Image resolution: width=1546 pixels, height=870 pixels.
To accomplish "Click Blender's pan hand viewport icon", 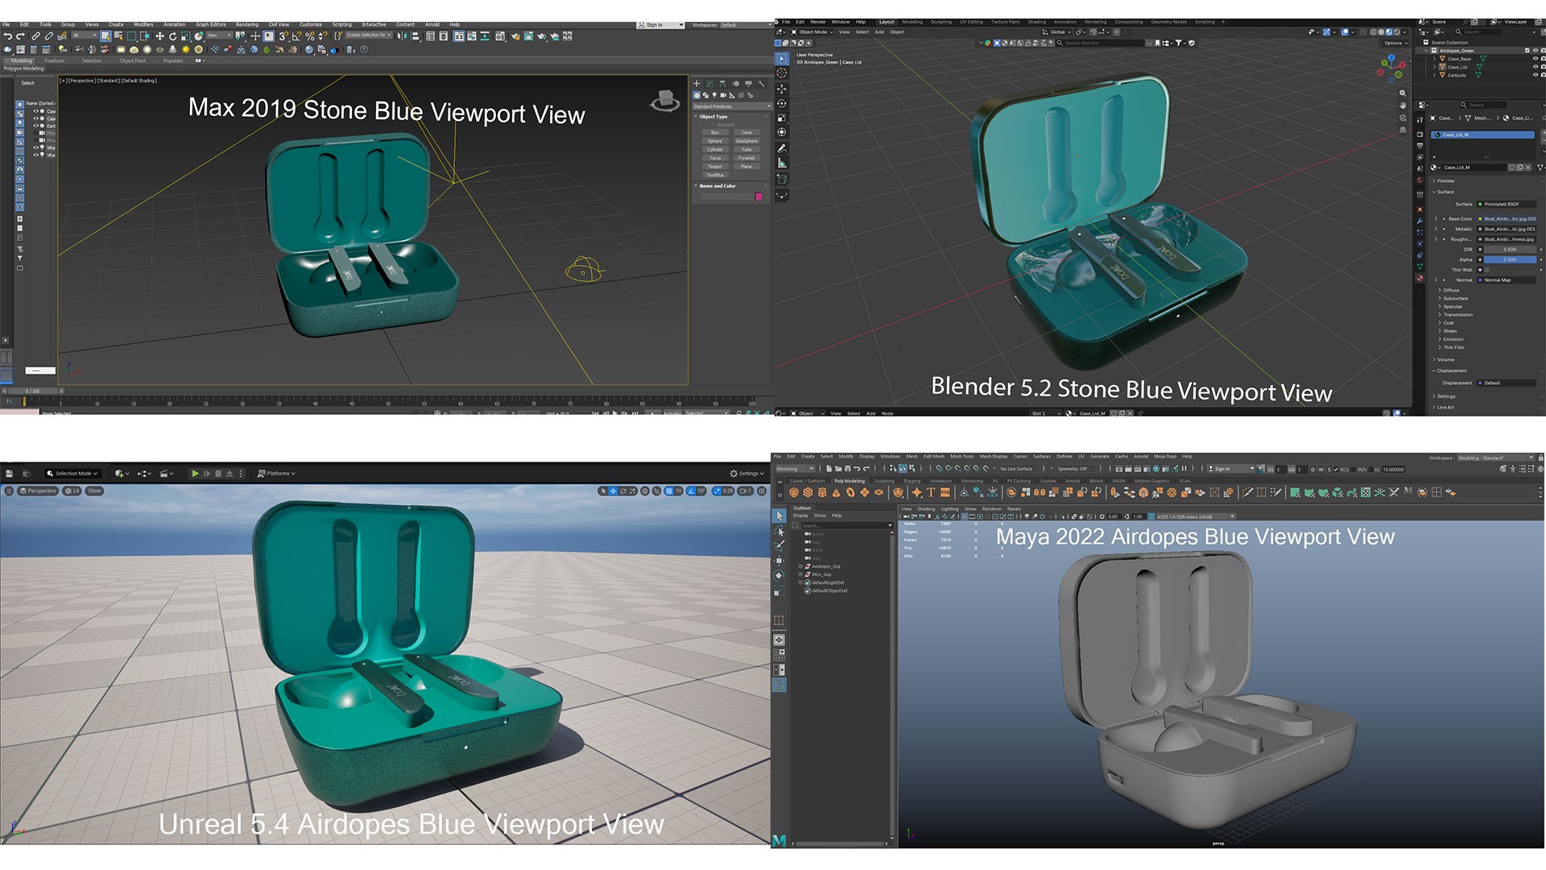I will tap(1403, 106).
